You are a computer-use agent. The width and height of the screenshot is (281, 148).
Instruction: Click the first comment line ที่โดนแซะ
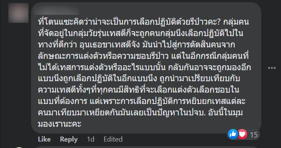tap(144, 22)
